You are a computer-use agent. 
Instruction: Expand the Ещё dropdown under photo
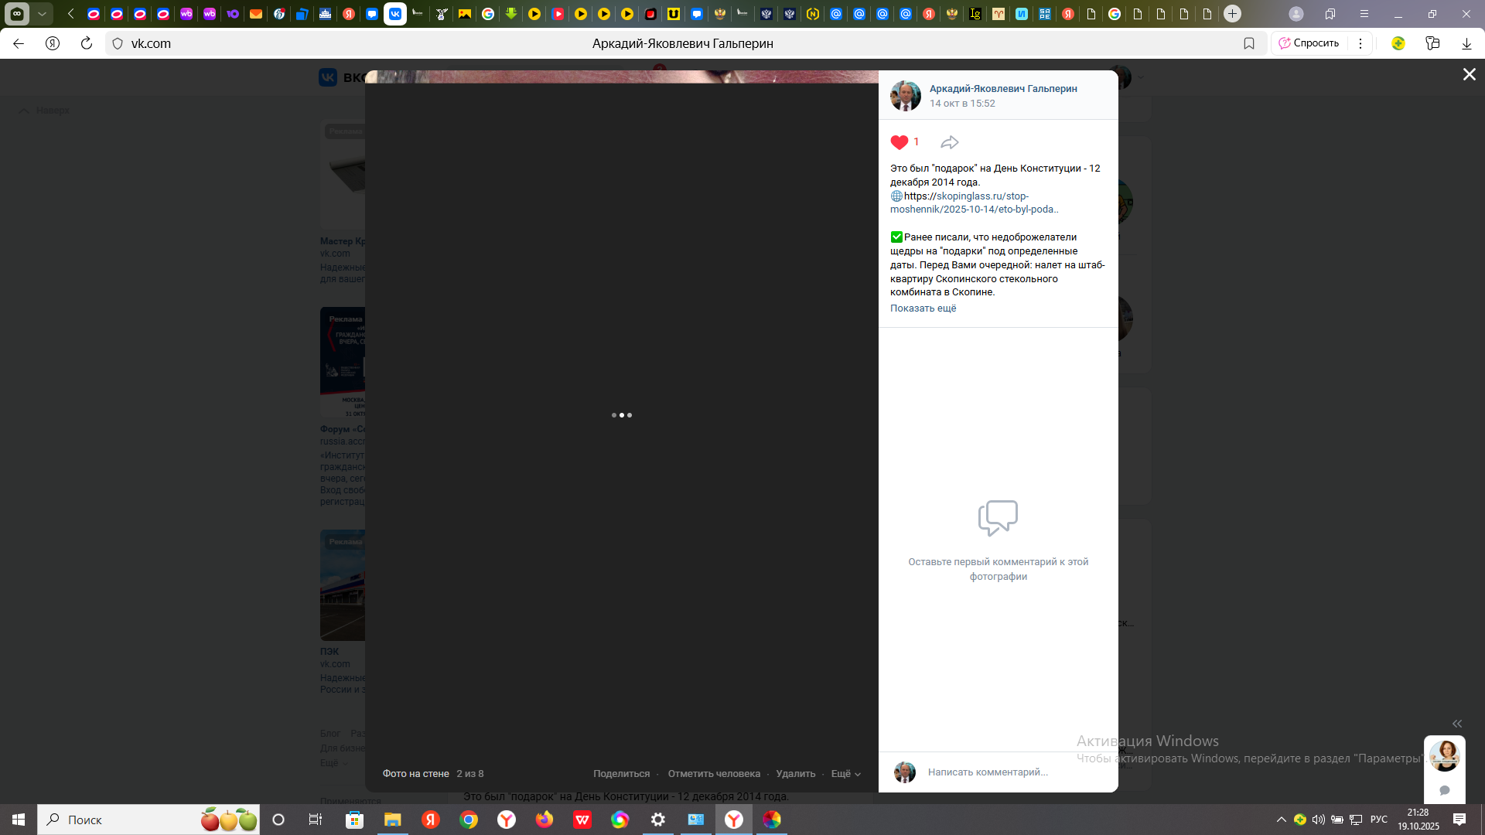click(845, 774)
